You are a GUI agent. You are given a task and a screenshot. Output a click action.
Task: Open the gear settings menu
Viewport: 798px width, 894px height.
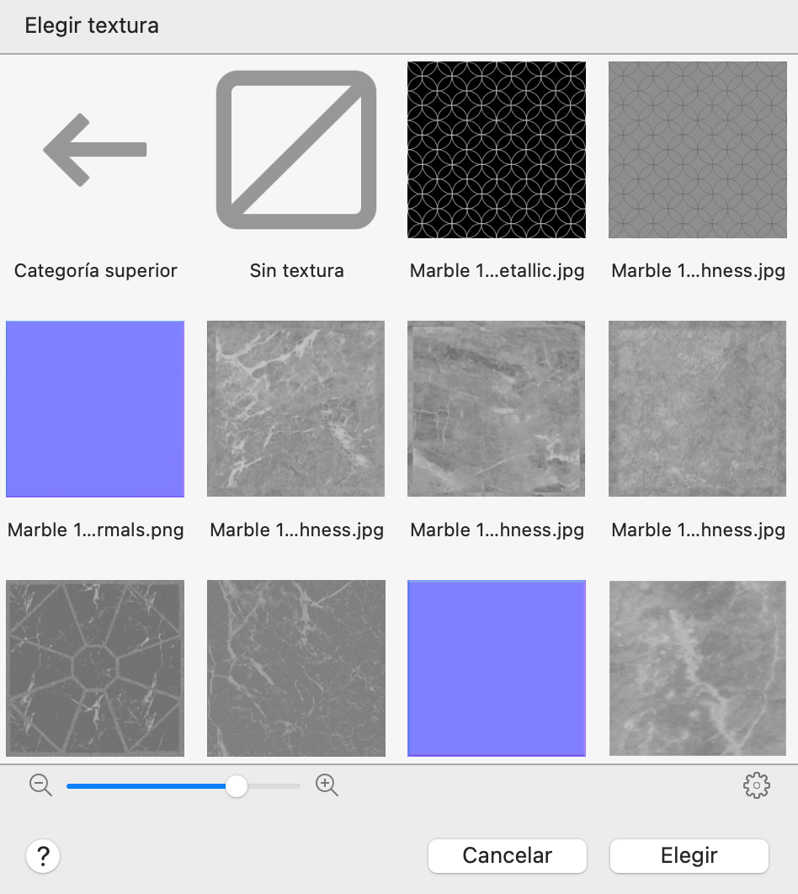(757, 785)
